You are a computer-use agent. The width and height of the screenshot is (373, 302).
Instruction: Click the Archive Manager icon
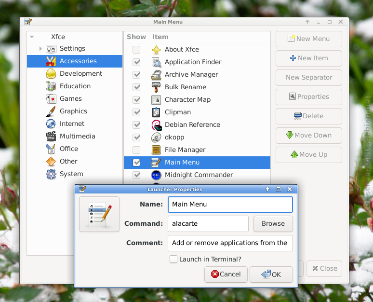156,75
